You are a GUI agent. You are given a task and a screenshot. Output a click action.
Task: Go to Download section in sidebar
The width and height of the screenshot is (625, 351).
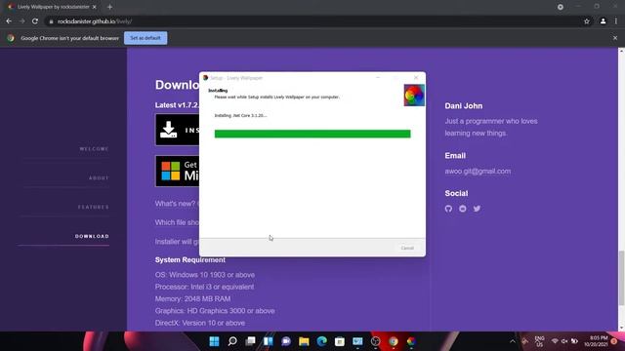point(92,236)
